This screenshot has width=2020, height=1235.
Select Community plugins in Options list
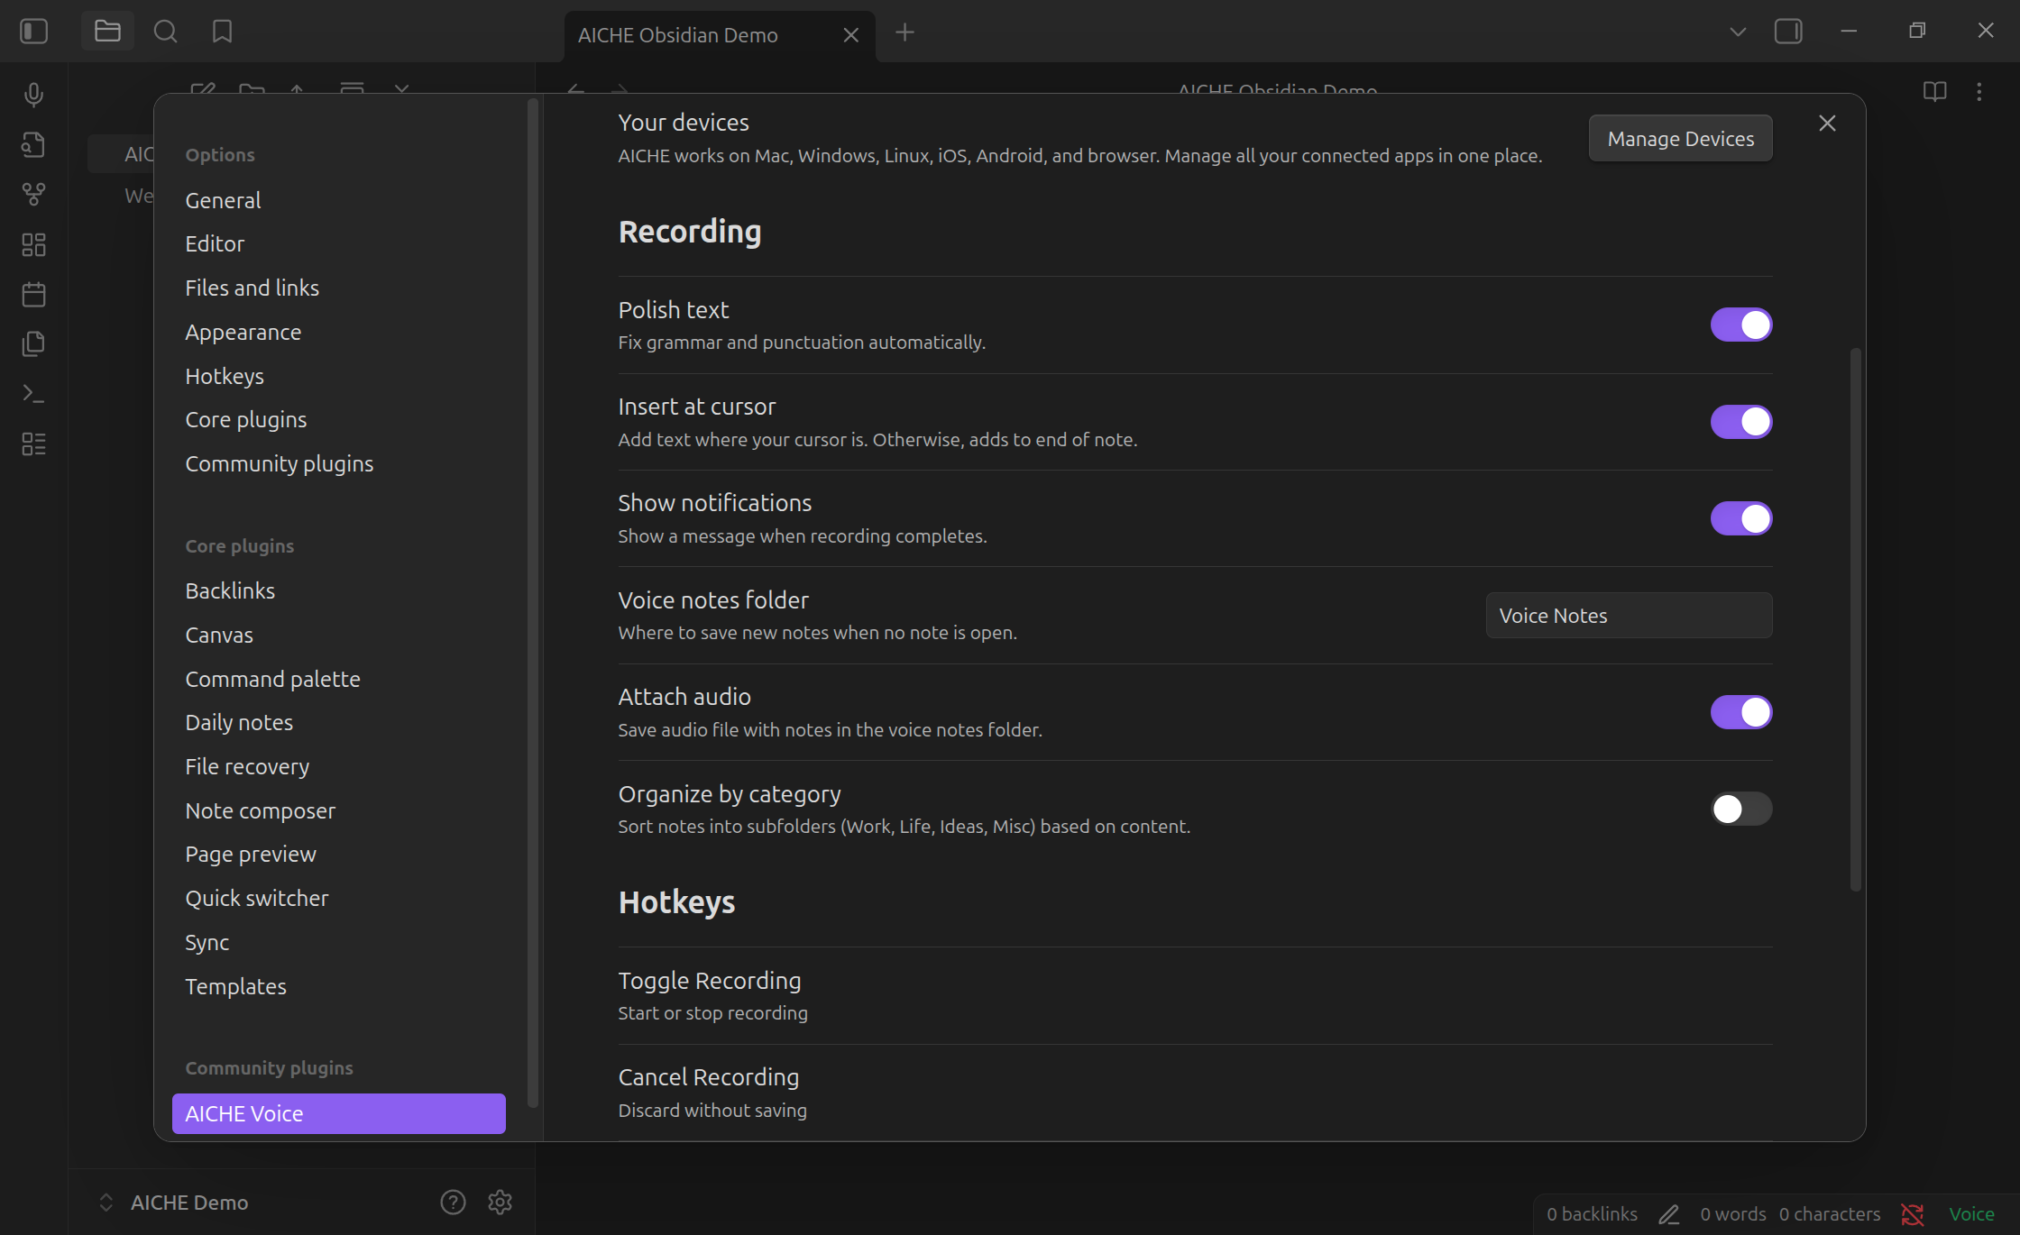[279, 463]
